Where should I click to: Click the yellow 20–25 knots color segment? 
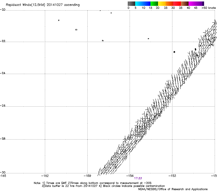162,4
